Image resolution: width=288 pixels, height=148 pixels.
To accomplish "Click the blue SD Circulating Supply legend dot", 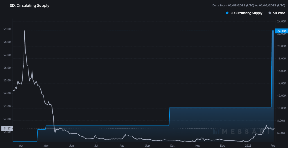I will (227, 13).
